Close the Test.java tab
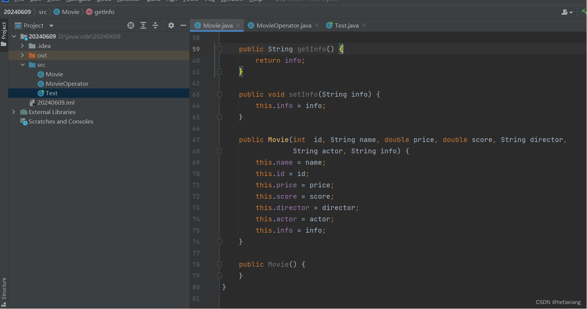Viewport: 587px width, 309px height. (x=364, y=25)
